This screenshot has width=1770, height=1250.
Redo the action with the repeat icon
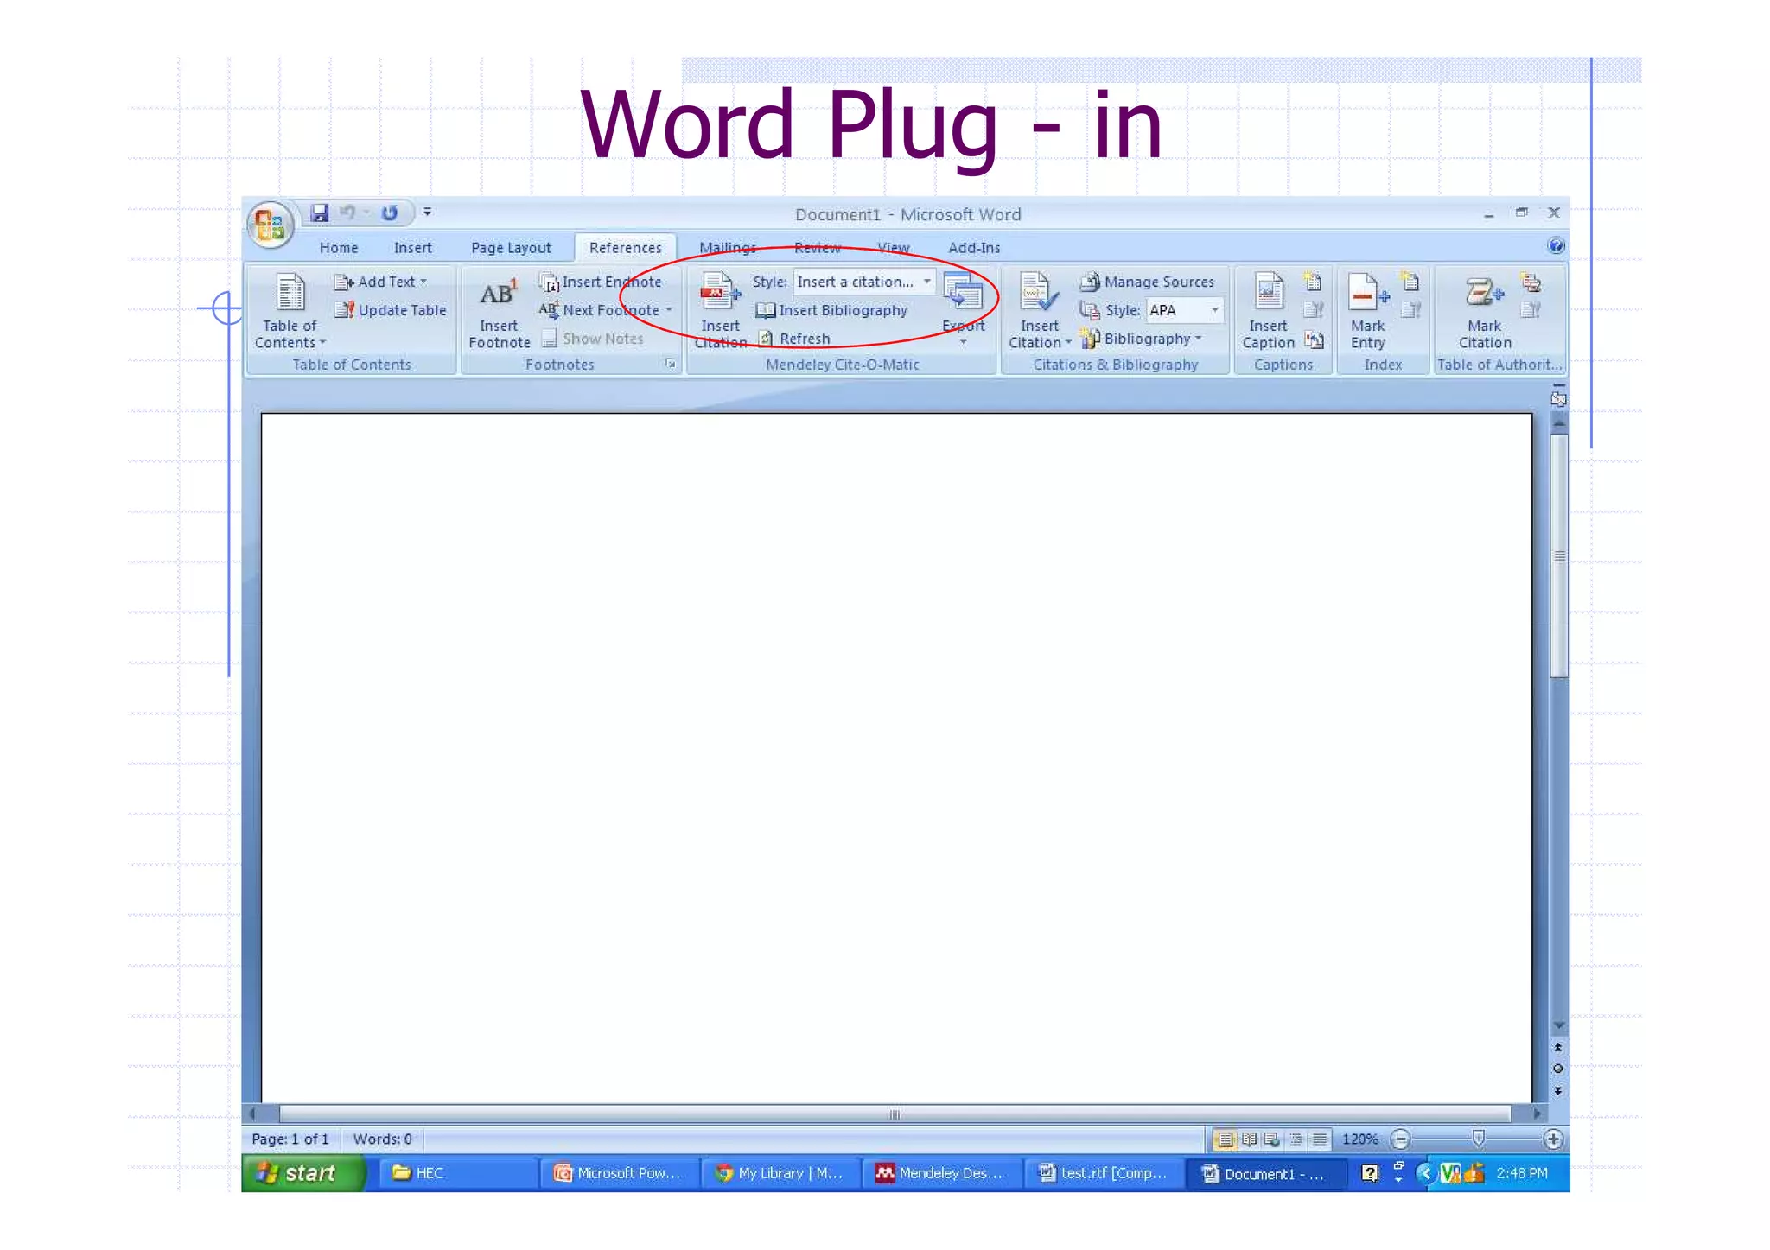point(390,213)
